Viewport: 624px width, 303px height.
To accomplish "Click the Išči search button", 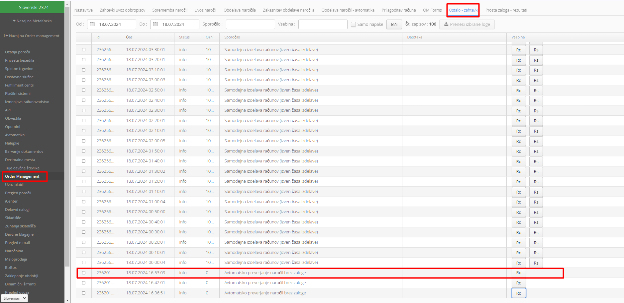I will pos(394,25).
